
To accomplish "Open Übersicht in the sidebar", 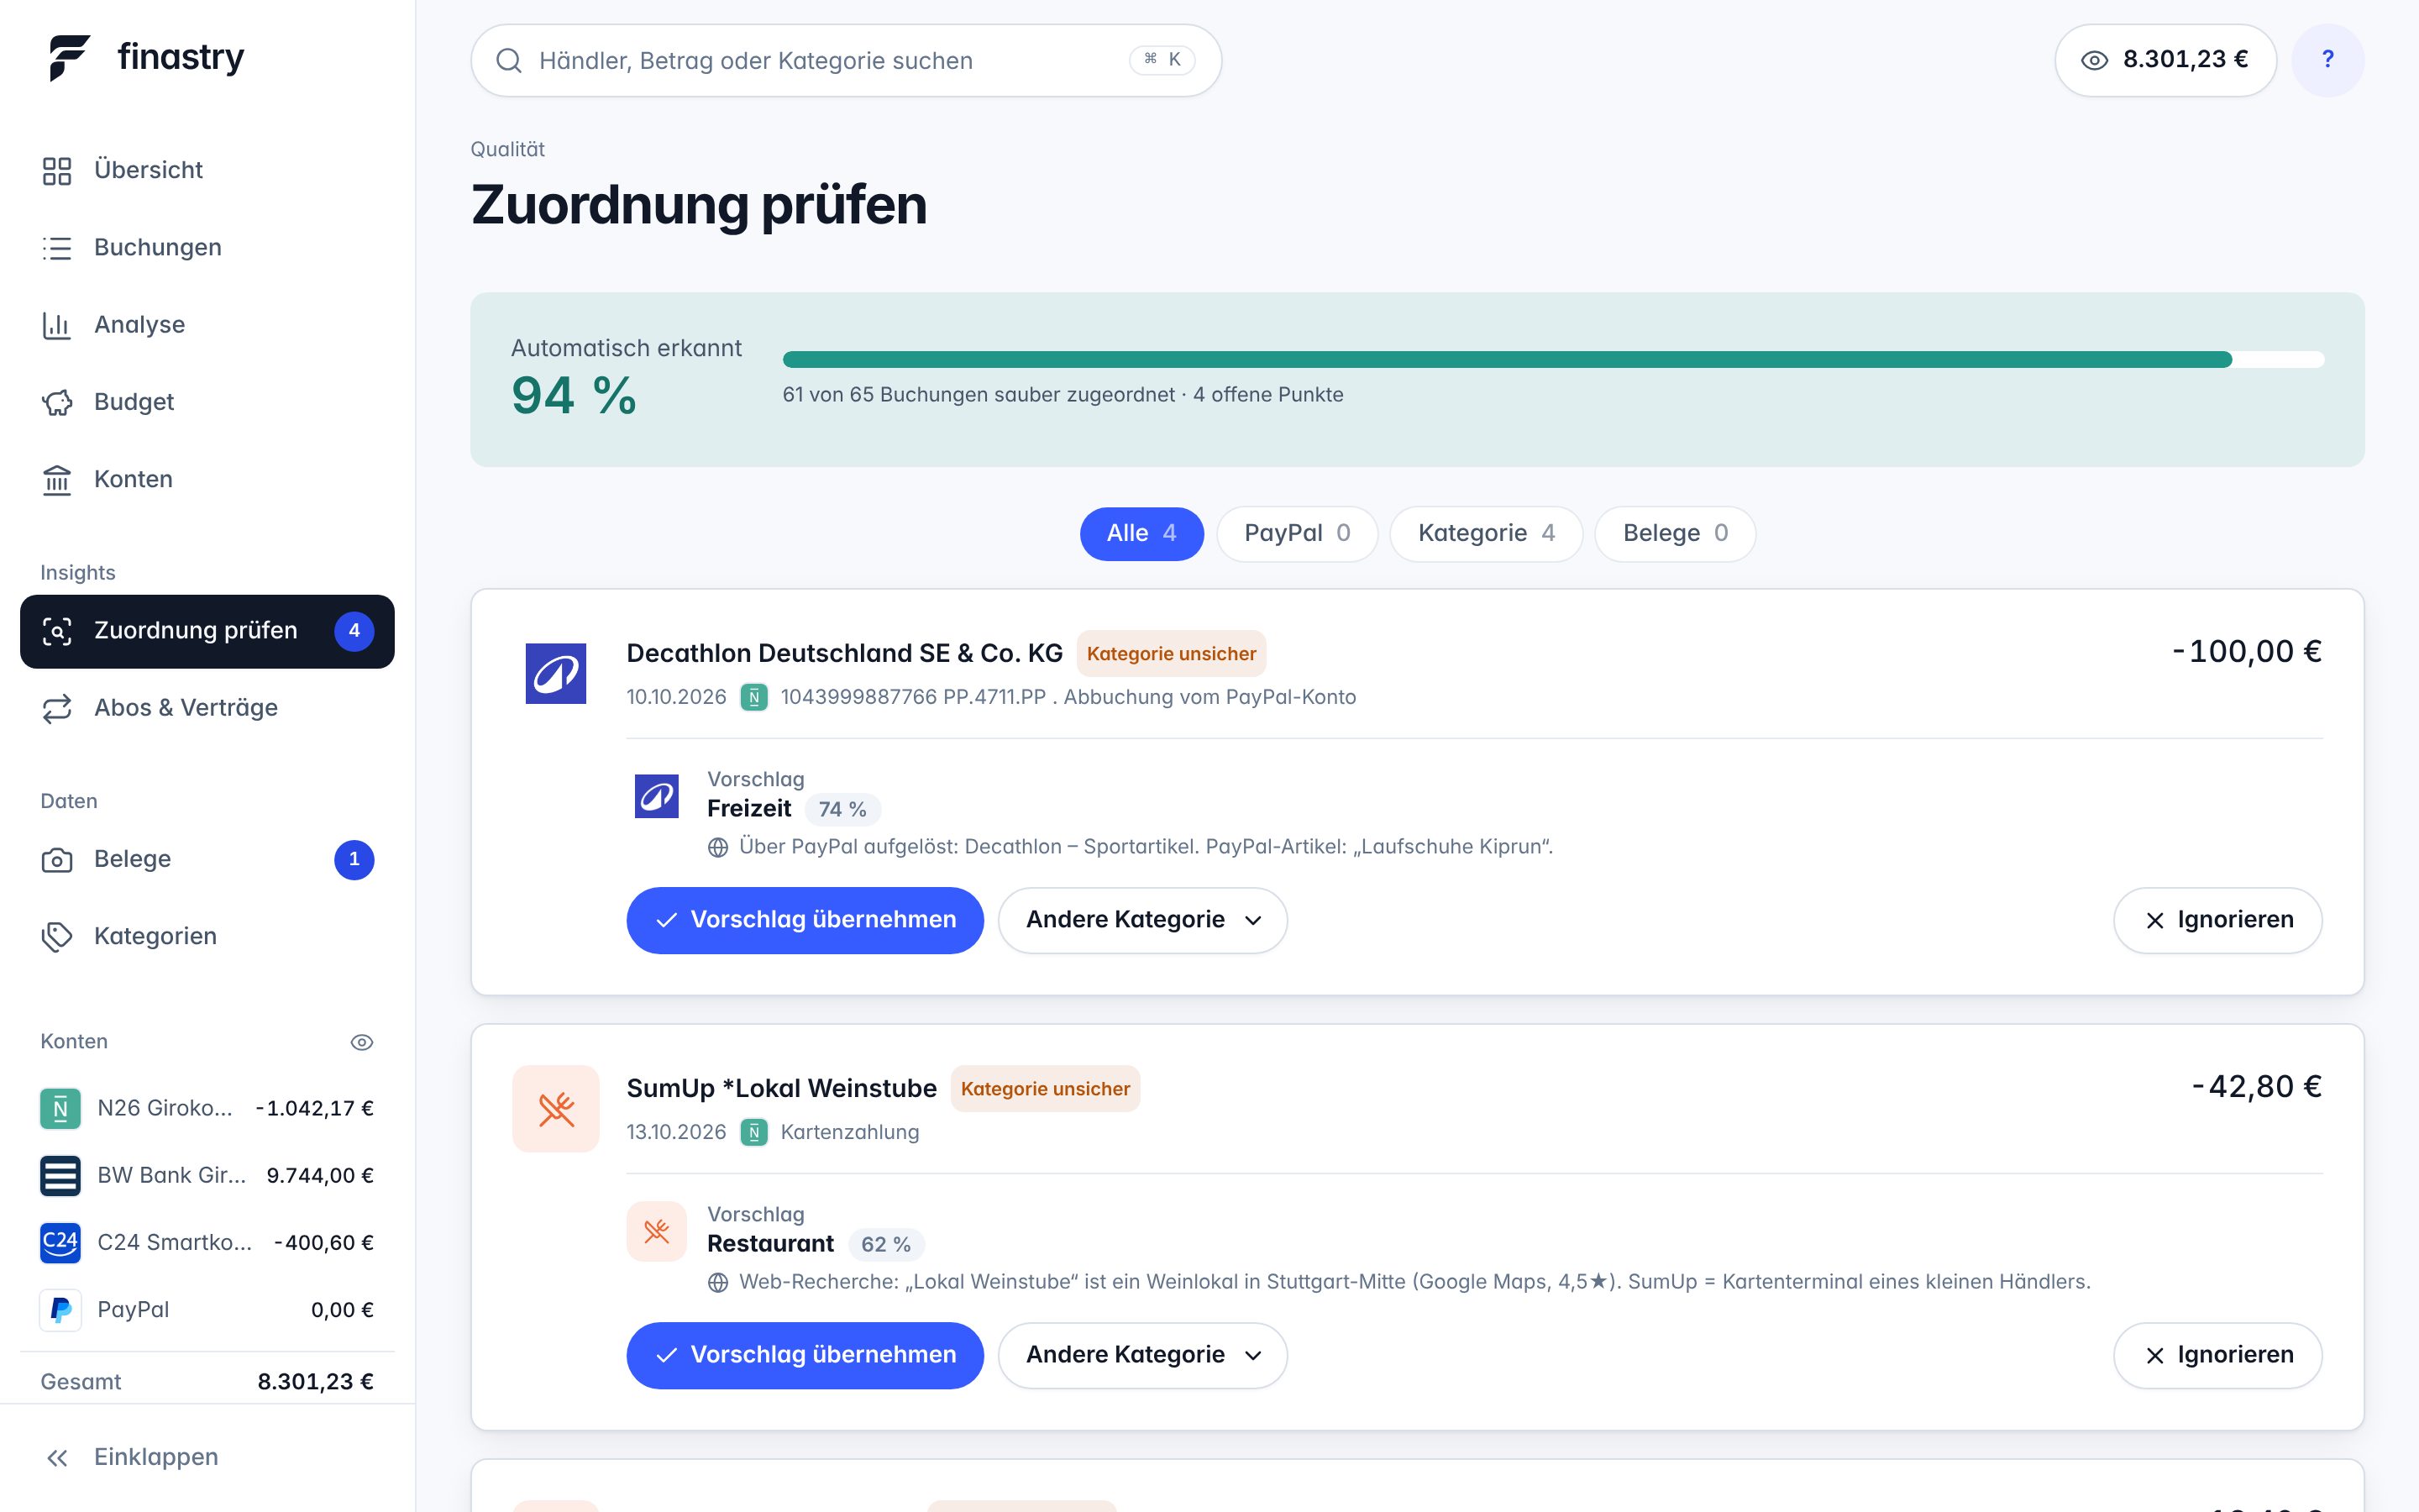I will (207, 170).
